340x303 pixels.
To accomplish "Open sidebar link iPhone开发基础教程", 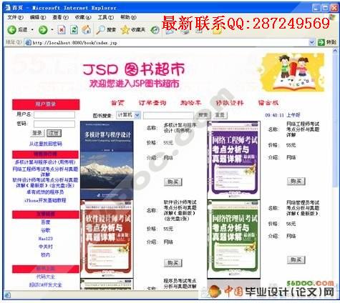I will [x=45, y=200].
